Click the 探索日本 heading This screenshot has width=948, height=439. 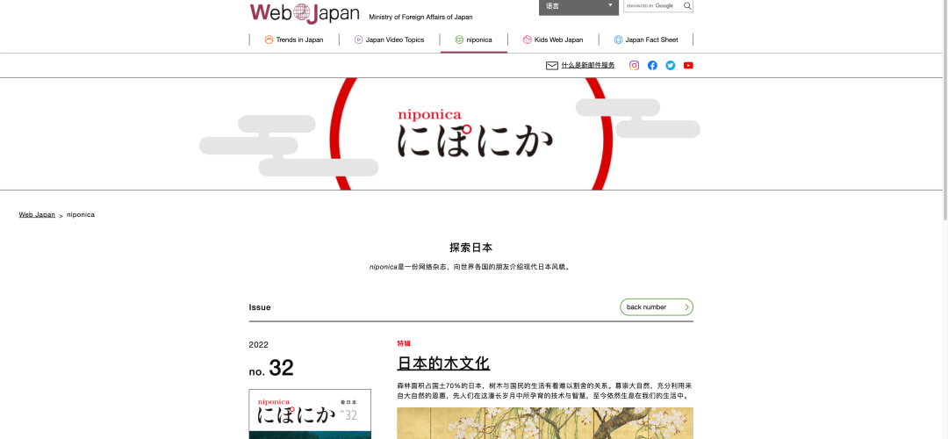coord(471,248)
